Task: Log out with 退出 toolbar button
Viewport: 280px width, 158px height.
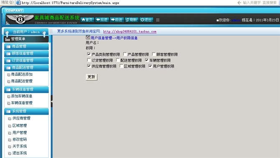Action: 146,20
